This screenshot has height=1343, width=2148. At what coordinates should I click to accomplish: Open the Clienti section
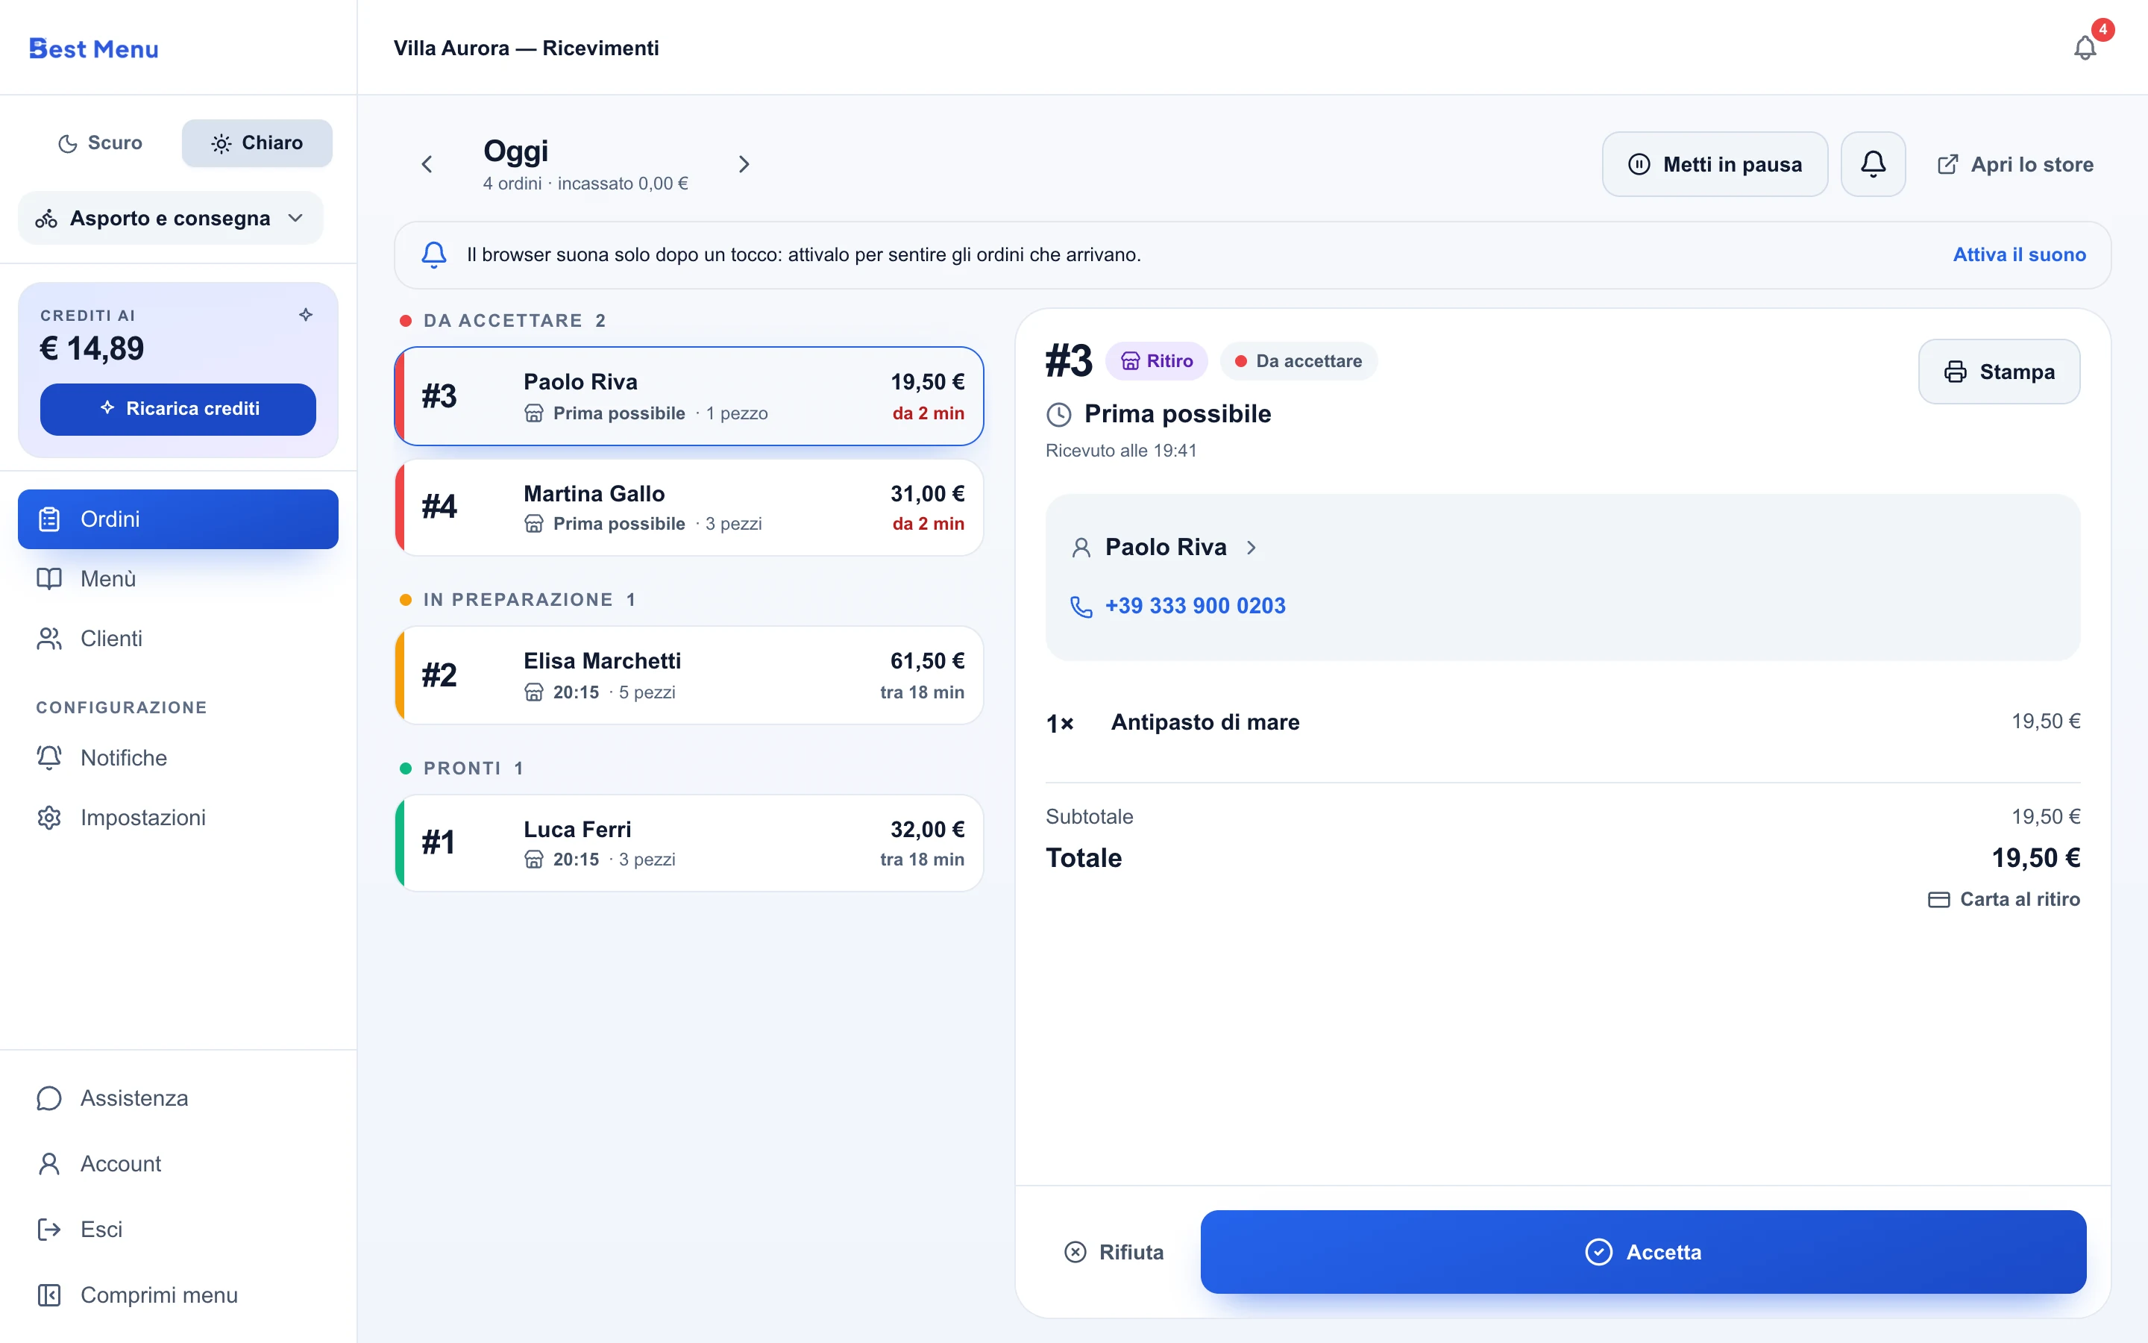coord(178,639)
